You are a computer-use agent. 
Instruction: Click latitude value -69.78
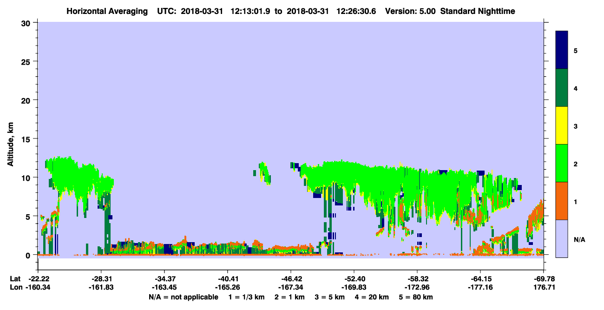(543, 279)
